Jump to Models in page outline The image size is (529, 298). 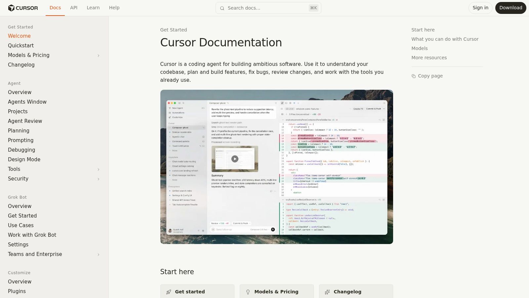pos(420,48)
